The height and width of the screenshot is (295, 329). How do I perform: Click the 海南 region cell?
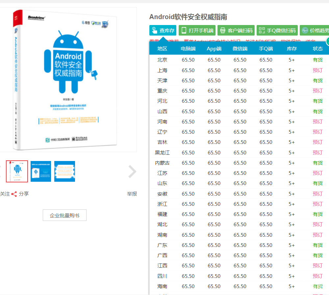[x=162, y=286]
